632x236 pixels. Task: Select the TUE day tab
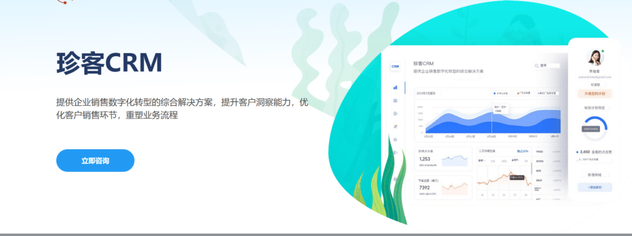tap(493, 161)
